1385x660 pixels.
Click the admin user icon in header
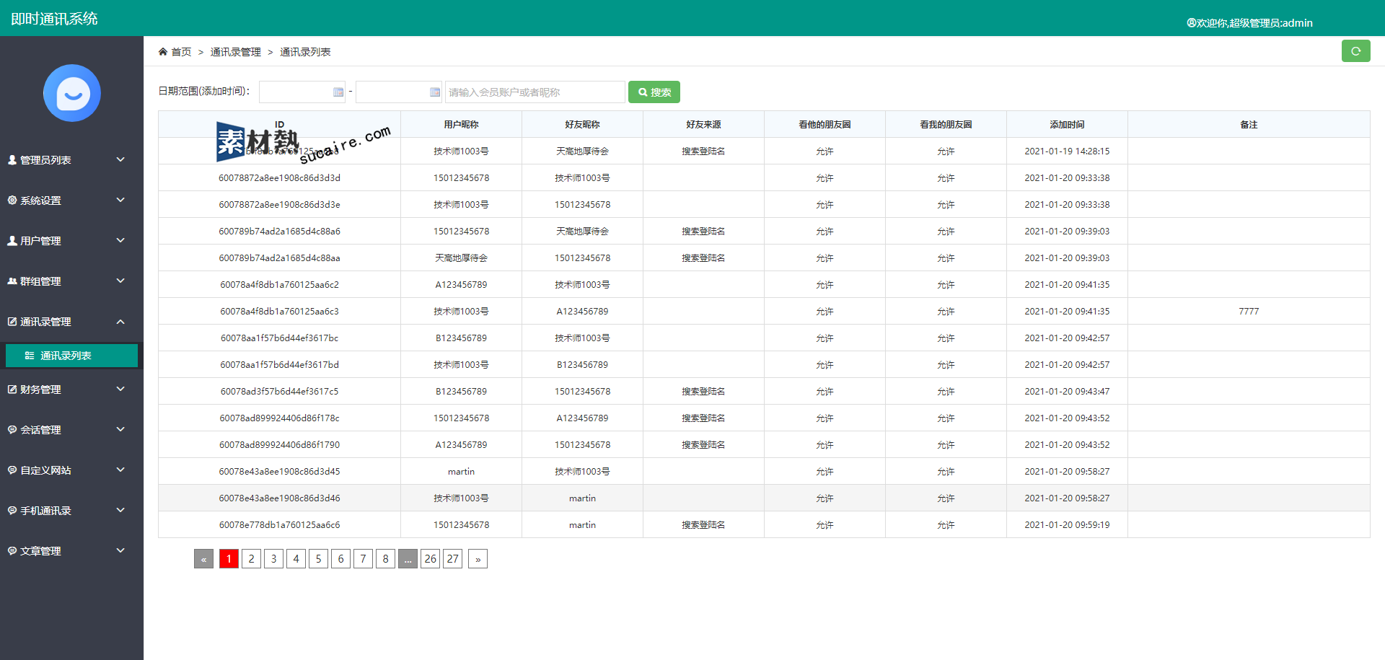coord(1191,23)
